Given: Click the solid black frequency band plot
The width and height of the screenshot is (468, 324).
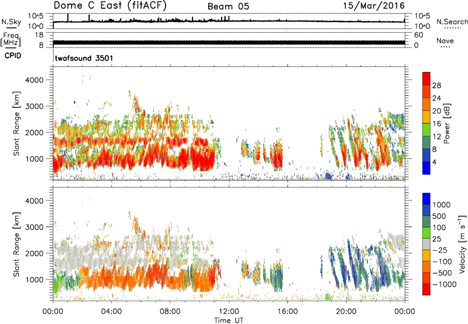Looking at the screenshot, I should 229,42.
